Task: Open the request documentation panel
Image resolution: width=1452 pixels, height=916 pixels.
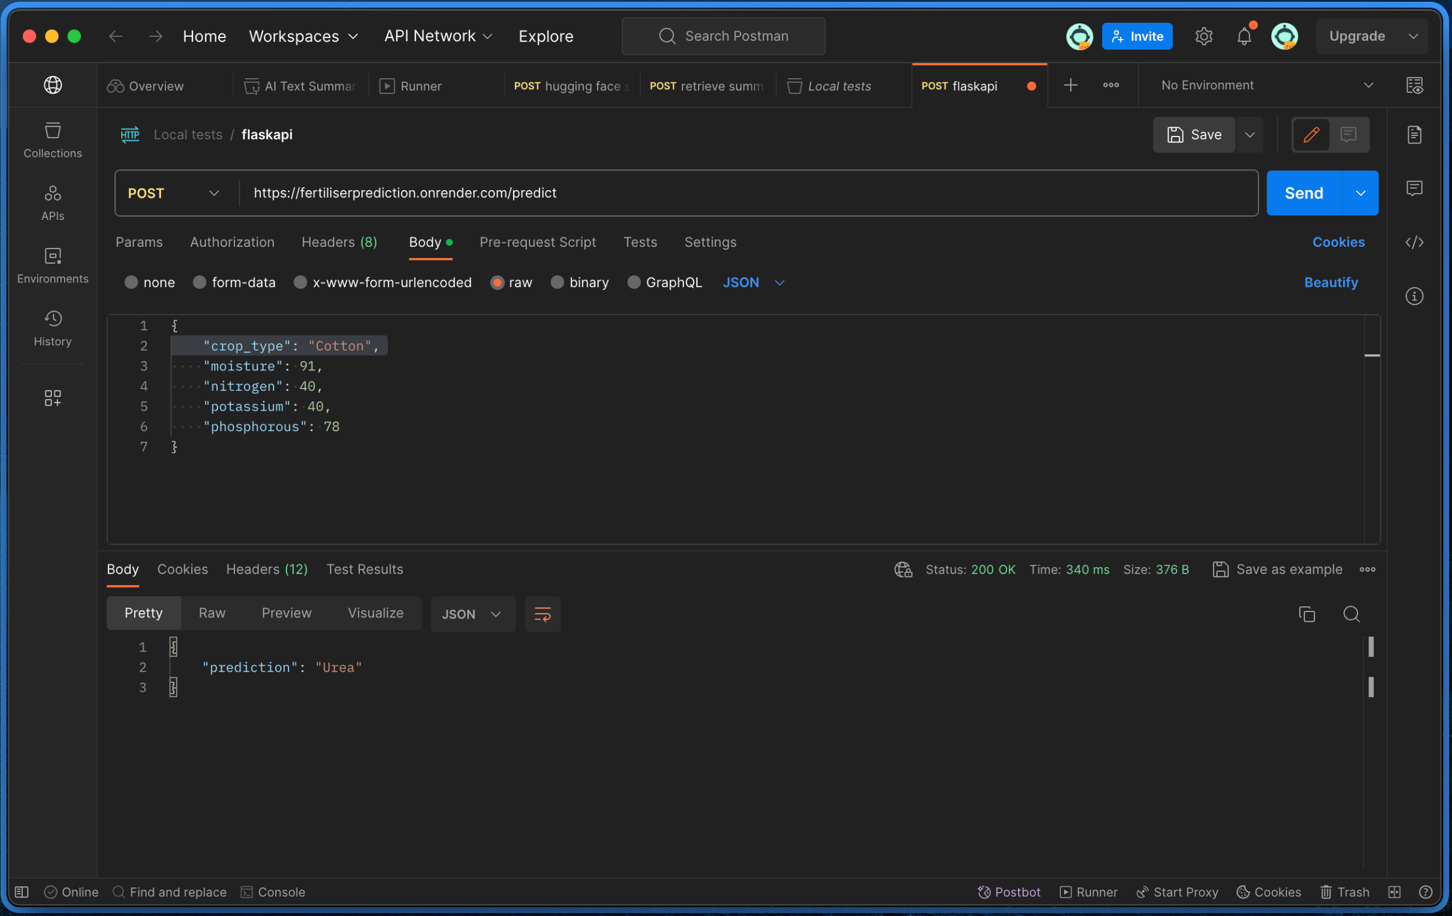Action: click(x=1415, y=135)
